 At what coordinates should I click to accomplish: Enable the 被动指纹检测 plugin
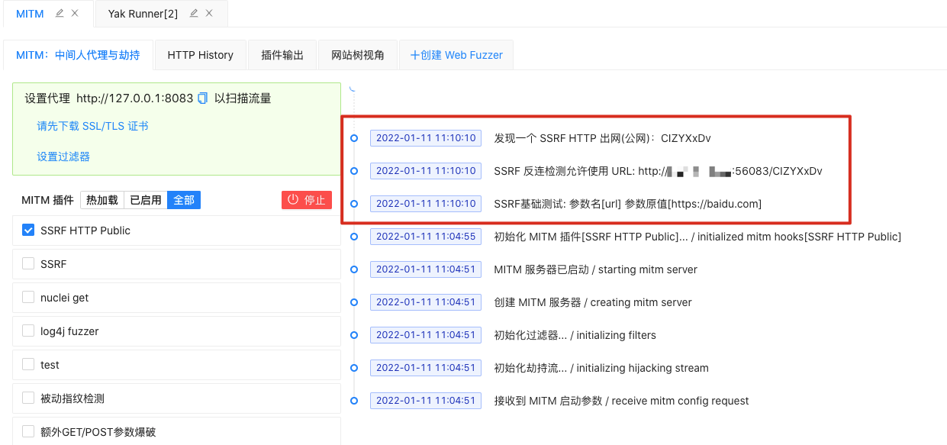tap(28, 398)
